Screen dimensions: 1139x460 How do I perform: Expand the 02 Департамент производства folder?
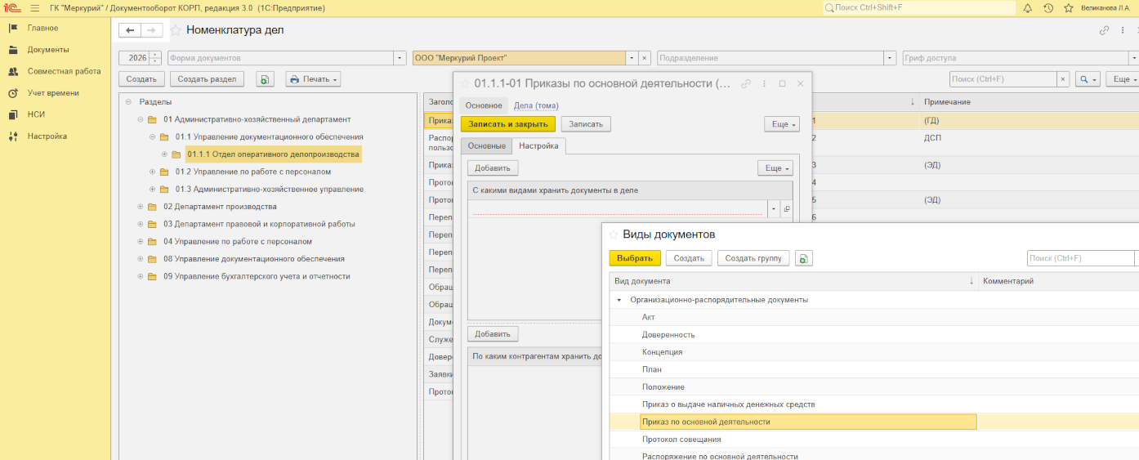pyautogui.click(x=141, y=207)
